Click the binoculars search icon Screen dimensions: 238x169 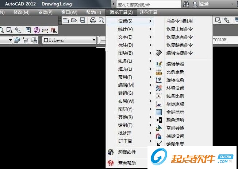coord(186,4)
